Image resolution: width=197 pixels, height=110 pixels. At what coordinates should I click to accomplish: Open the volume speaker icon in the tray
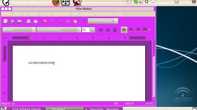[147, 2]
